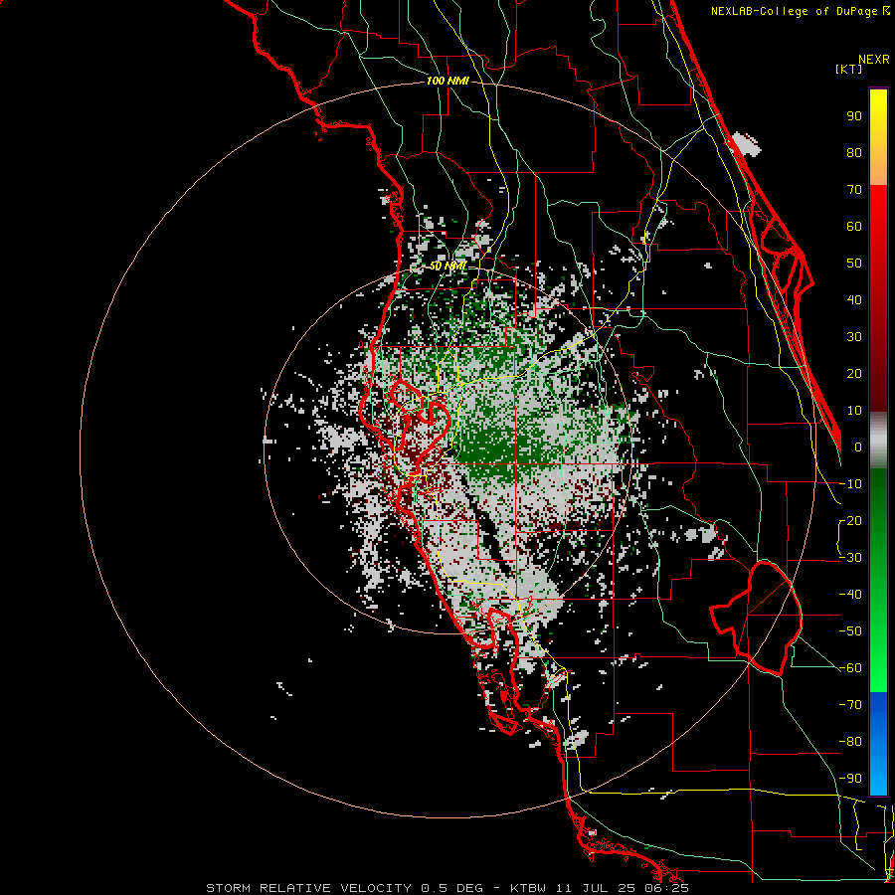Click the 80 value on velocity scale
Screen dimensions: 895x895
[x=854, y=152]
